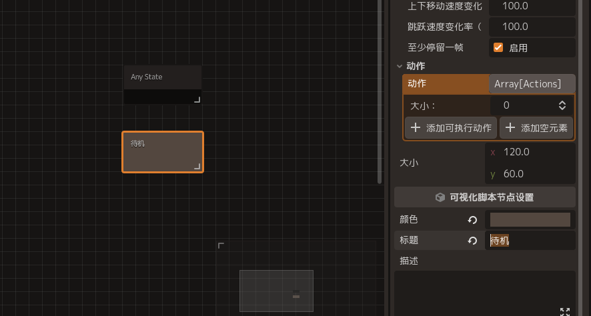591x316 pixels.
Task: Select the 待机 state node
Action: click(x=163, y=152)
